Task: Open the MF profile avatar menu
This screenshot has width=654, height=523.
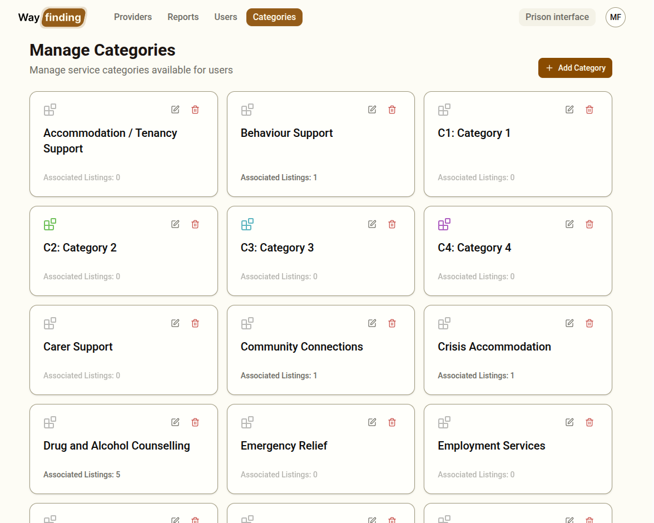Action: (x=616, y=17)
